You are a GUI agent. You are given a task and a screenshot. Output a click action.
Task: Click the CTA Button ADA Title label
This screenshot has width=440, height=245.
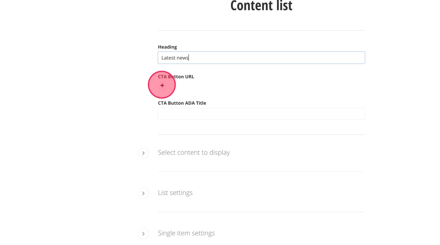coord(182,103)
